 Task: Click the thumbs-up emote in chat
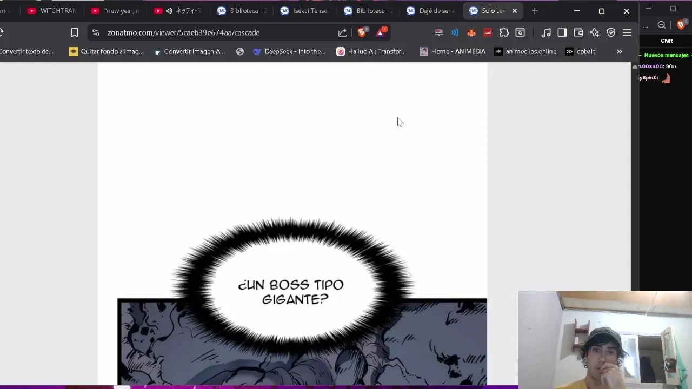666,78
